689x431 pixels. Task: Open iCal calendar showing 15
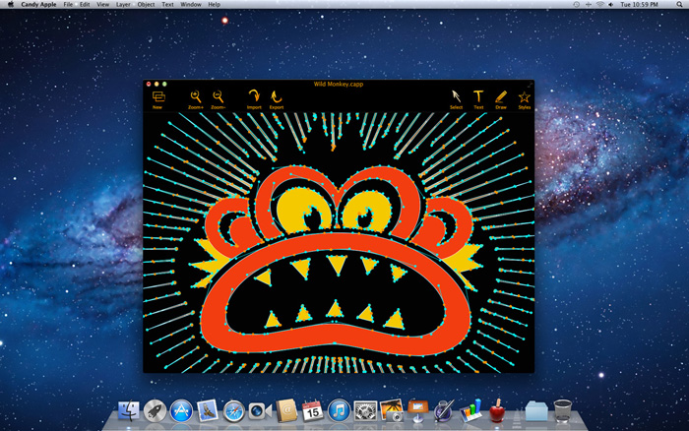312,411
